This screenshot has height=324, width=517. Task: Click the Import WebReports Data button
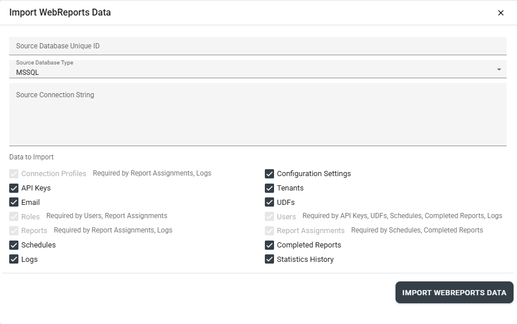pyautogui.click(x=454, y=292)
